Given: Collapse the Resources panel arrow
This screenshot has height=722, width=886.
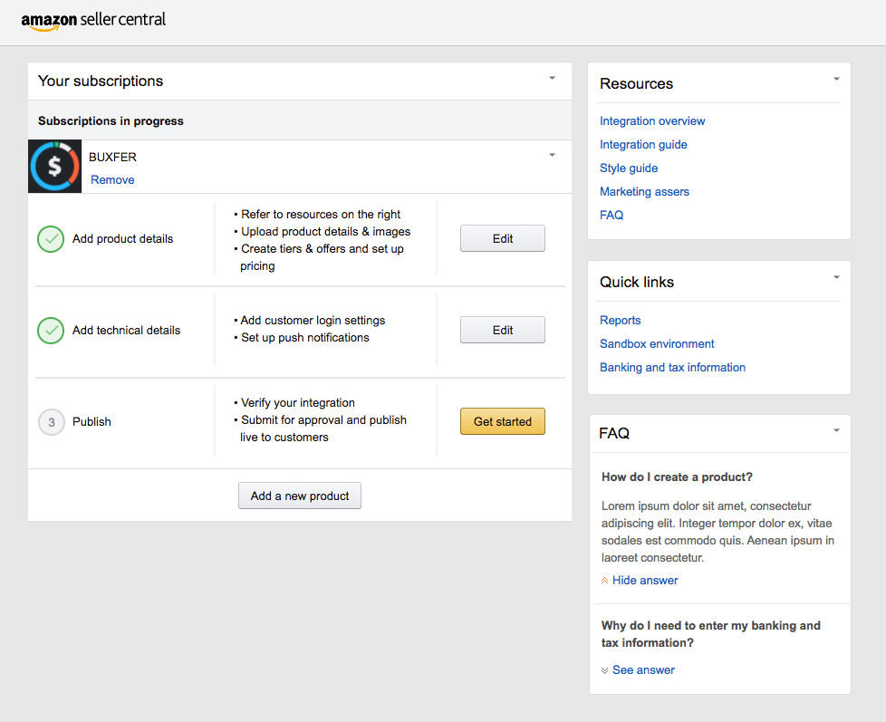Looking at the screenshot, I should pyautogui.click(x=836, y=79).
